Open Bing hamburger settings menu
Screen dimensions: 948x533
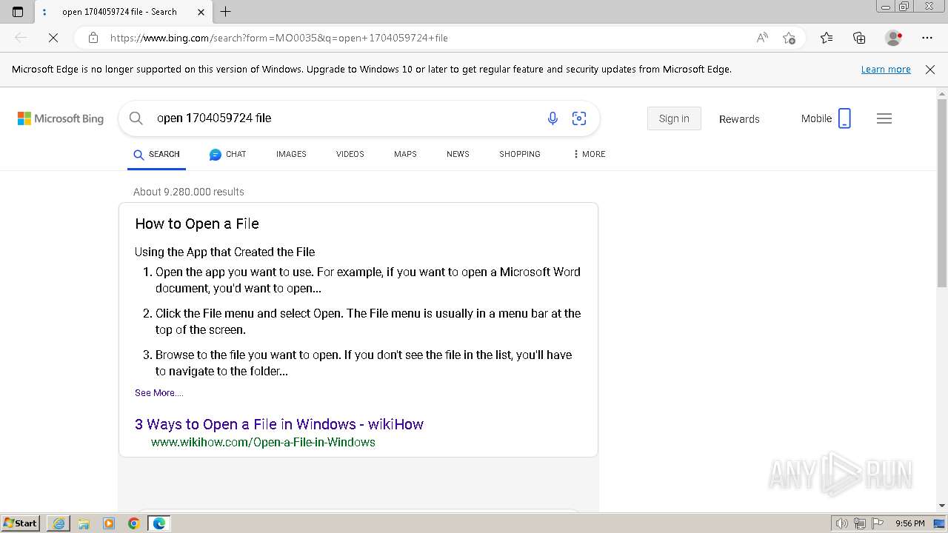point(884,118)
